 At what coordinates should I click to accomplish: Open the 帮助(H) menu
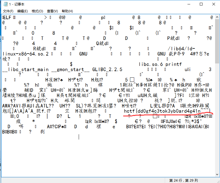[67, 11]
